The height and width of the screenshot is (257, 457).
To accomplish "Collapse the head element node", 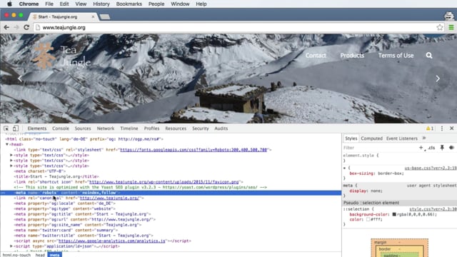I will click(7, 144).
